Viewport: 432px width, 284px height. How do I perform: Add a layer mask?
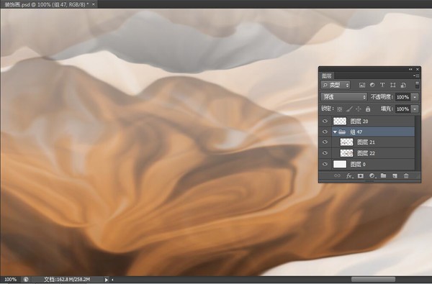(361, 175)
